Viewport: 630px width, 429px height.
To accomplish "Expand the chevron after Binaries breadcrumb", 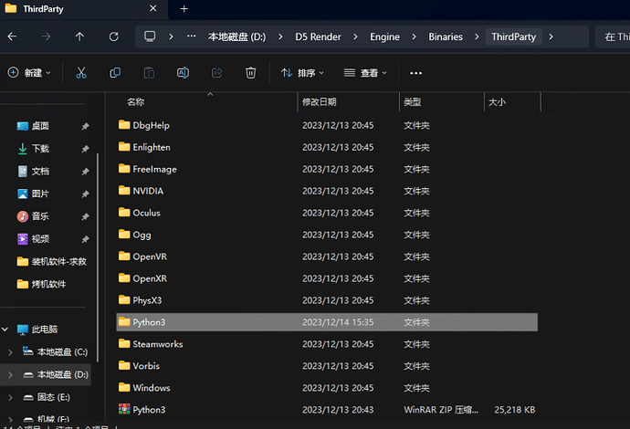I will (477, 37).
